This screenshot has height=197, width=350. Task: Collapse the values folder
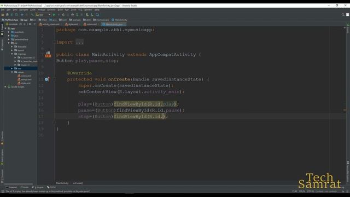click(x=12, y=72)
